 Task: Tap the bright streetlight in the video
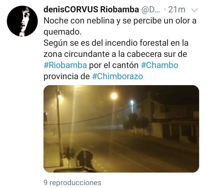pos(114,96)
